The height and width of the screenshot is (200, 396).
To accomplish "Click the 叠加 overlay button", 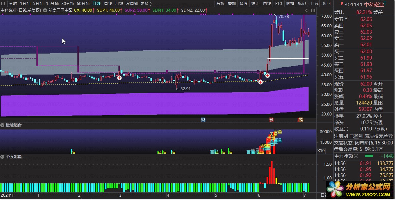I will point(232,4).
